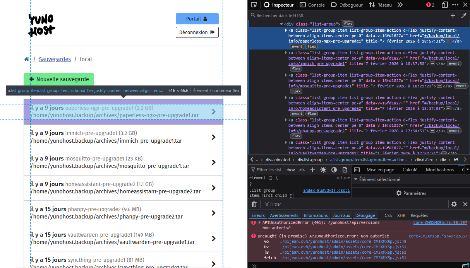Click the red error count badge
This screenshot has height=268, width=470.
point(430,5)
